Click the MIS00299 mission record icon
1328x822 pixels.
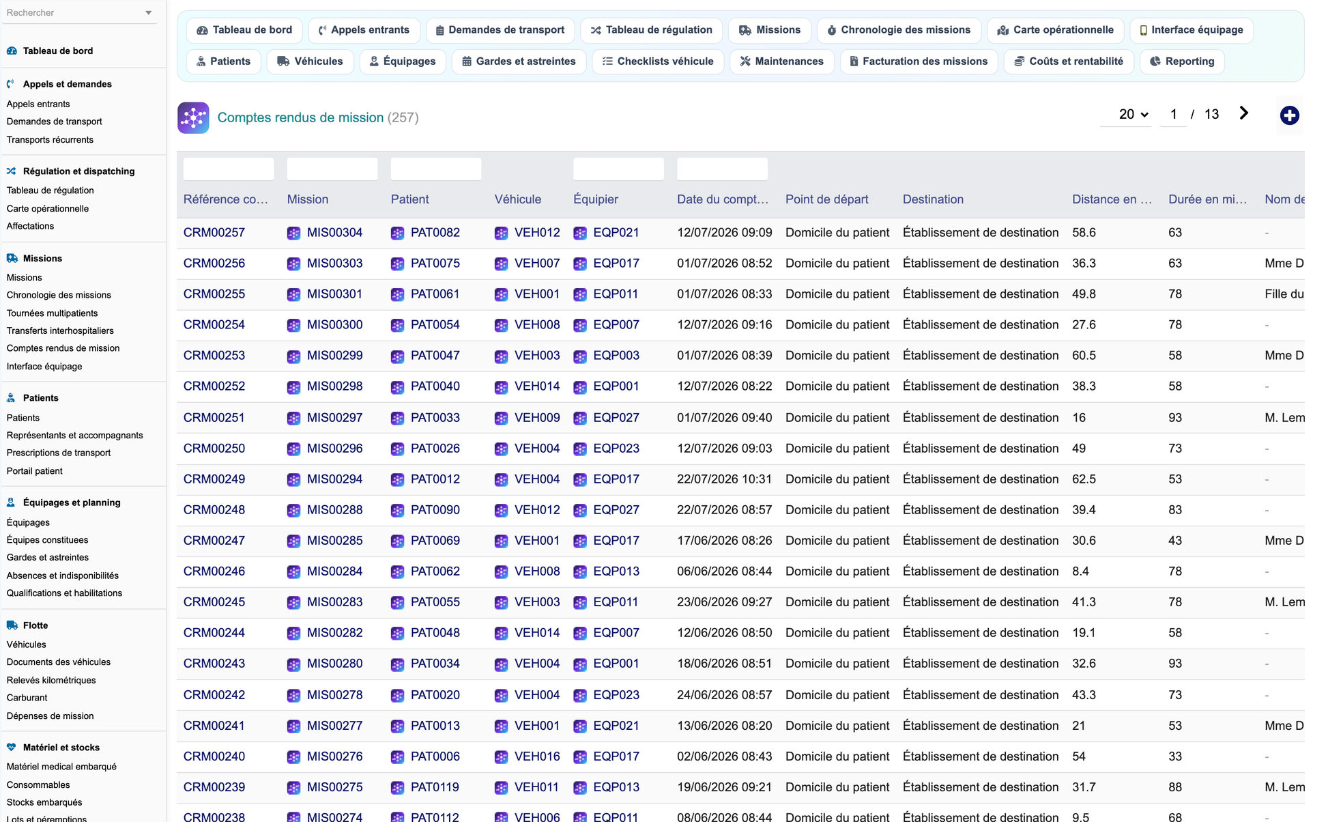(x=293, y=356)
